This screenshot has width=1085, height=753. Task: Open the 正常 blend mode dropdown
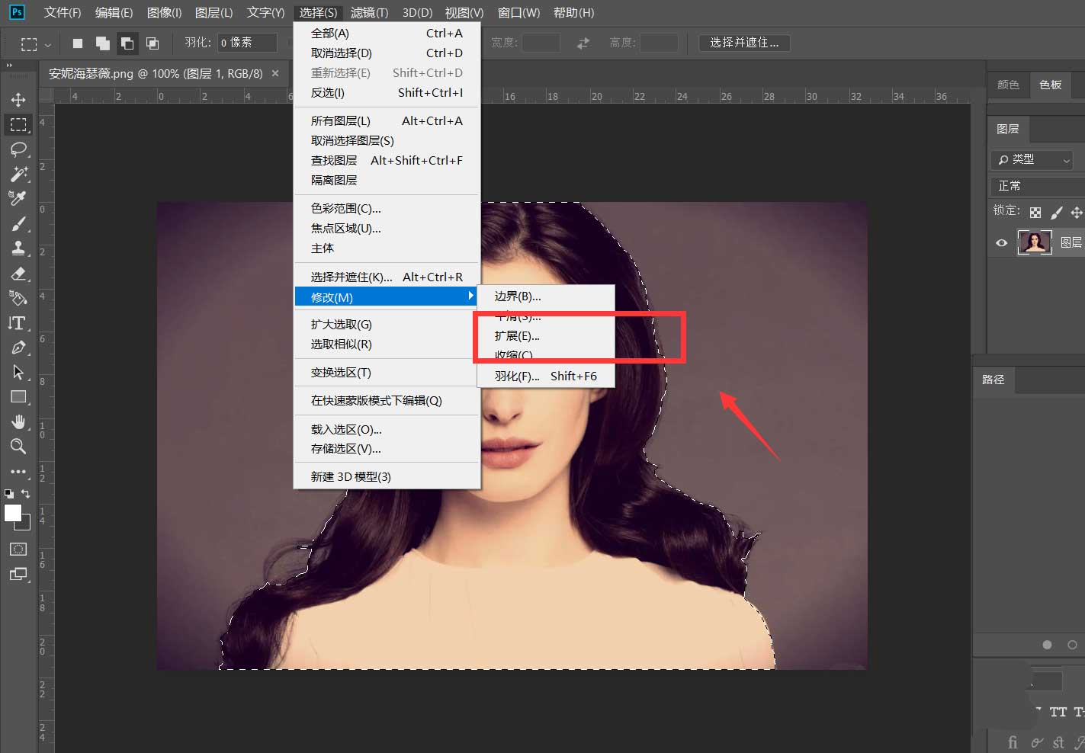click(x=1037, y=186)
